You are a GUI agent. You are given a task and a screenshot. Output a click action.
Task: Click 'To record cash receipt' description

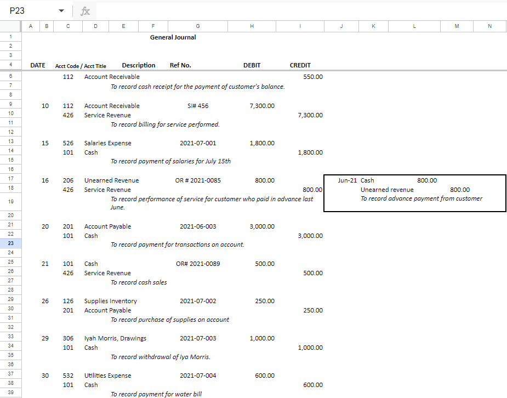click(197, 87)
